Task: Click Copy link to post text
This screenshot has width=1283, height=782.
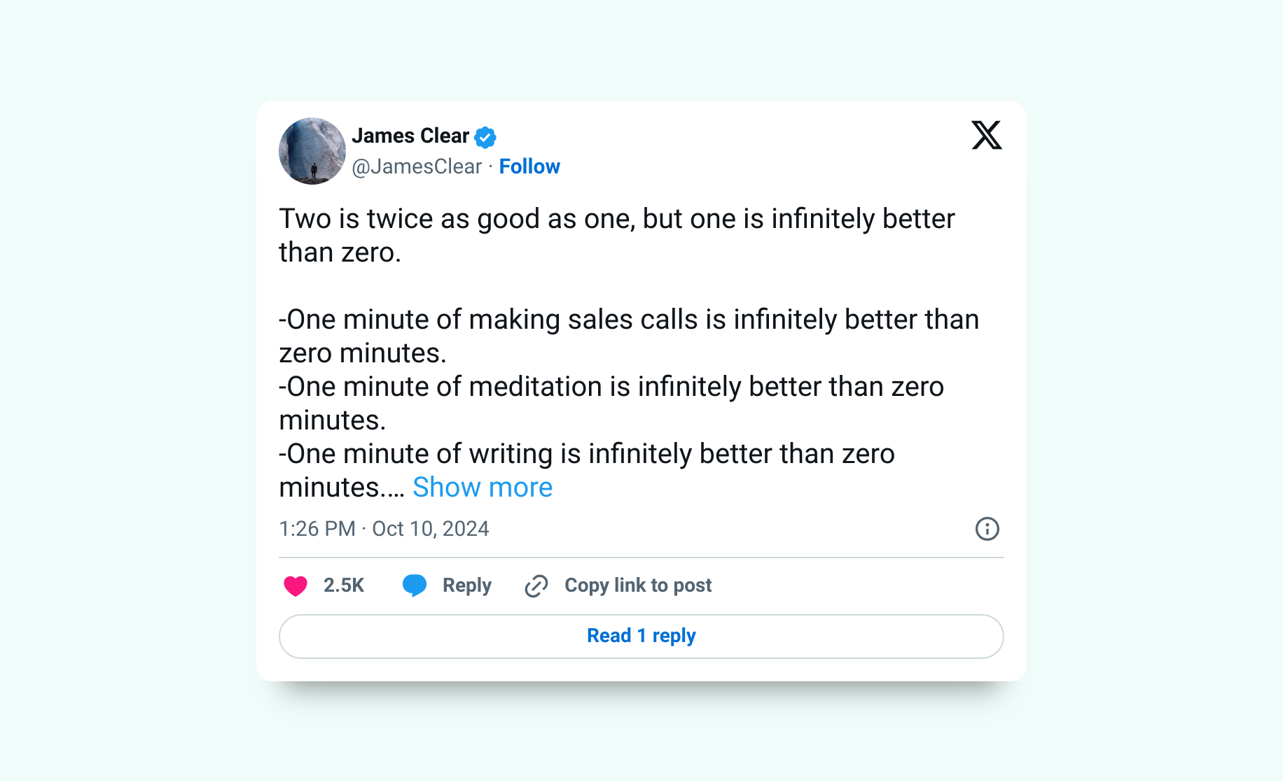Action: (x=638, y=585)
